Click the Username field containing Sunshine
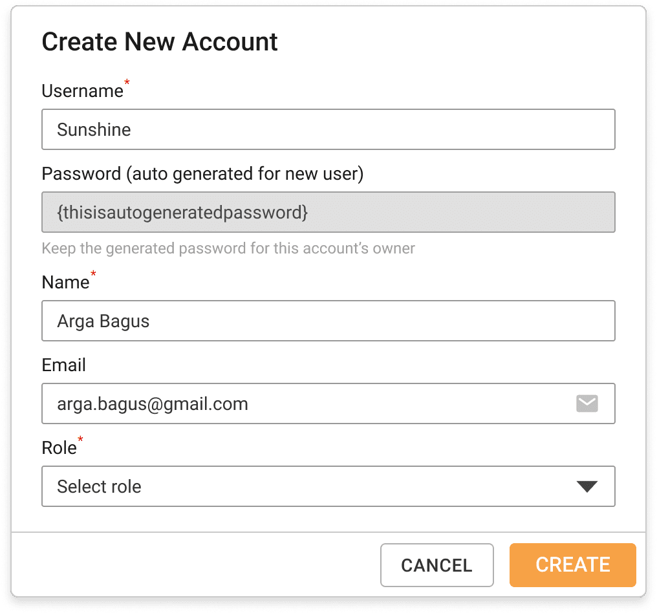Image resolution: width=657 pixels, height=613 pixels. 328,129
